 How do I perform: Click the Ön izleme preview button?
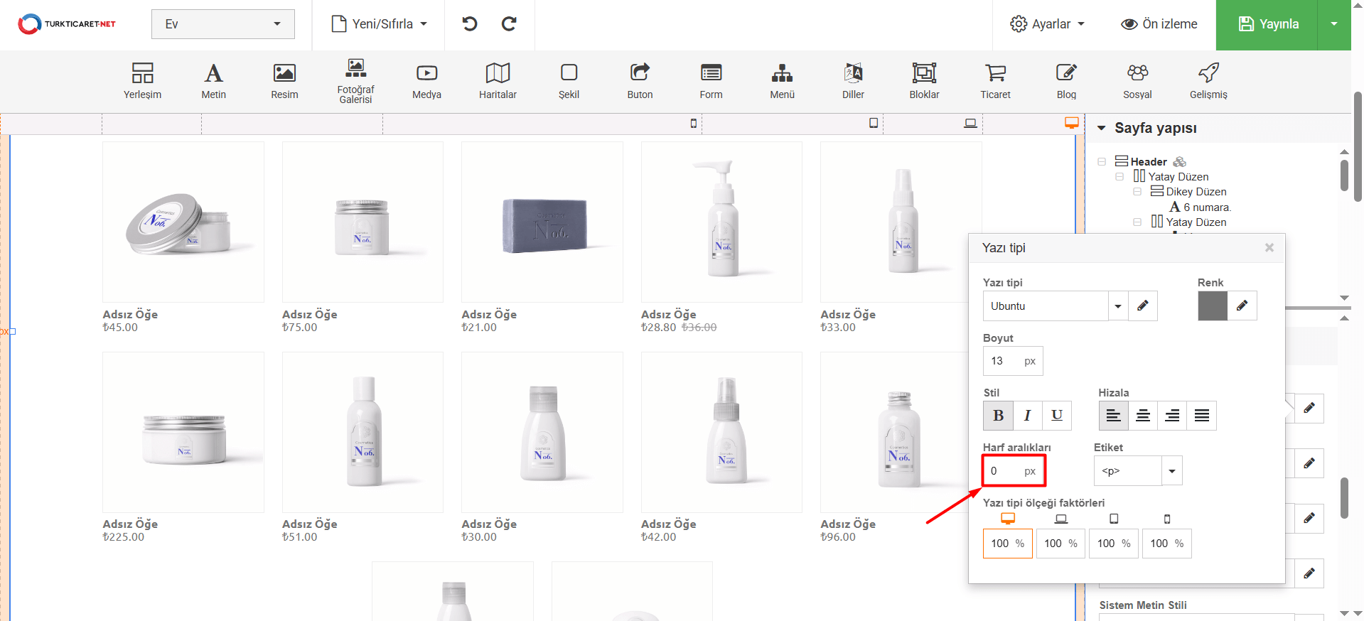pyautogui.click(x=1159, y=24)
